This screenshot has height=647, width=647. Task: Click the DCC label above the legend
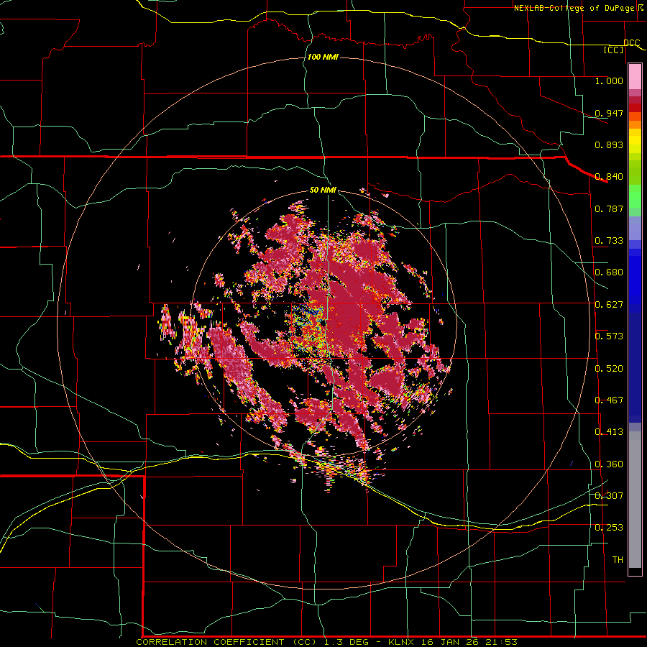click(631, 42)
